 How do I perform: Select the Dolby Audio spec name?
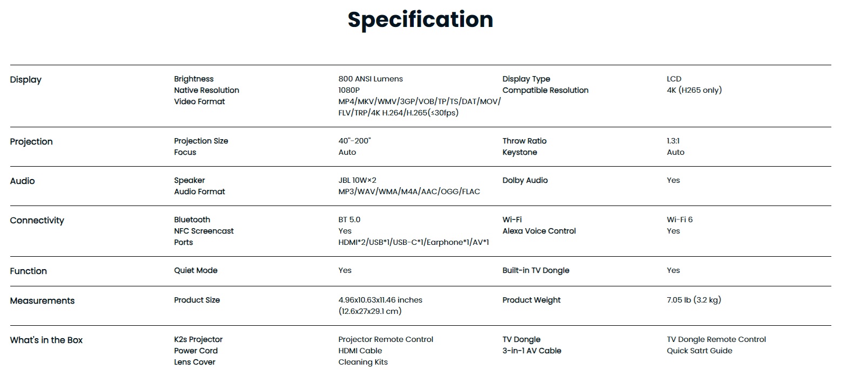coord(525,181)
